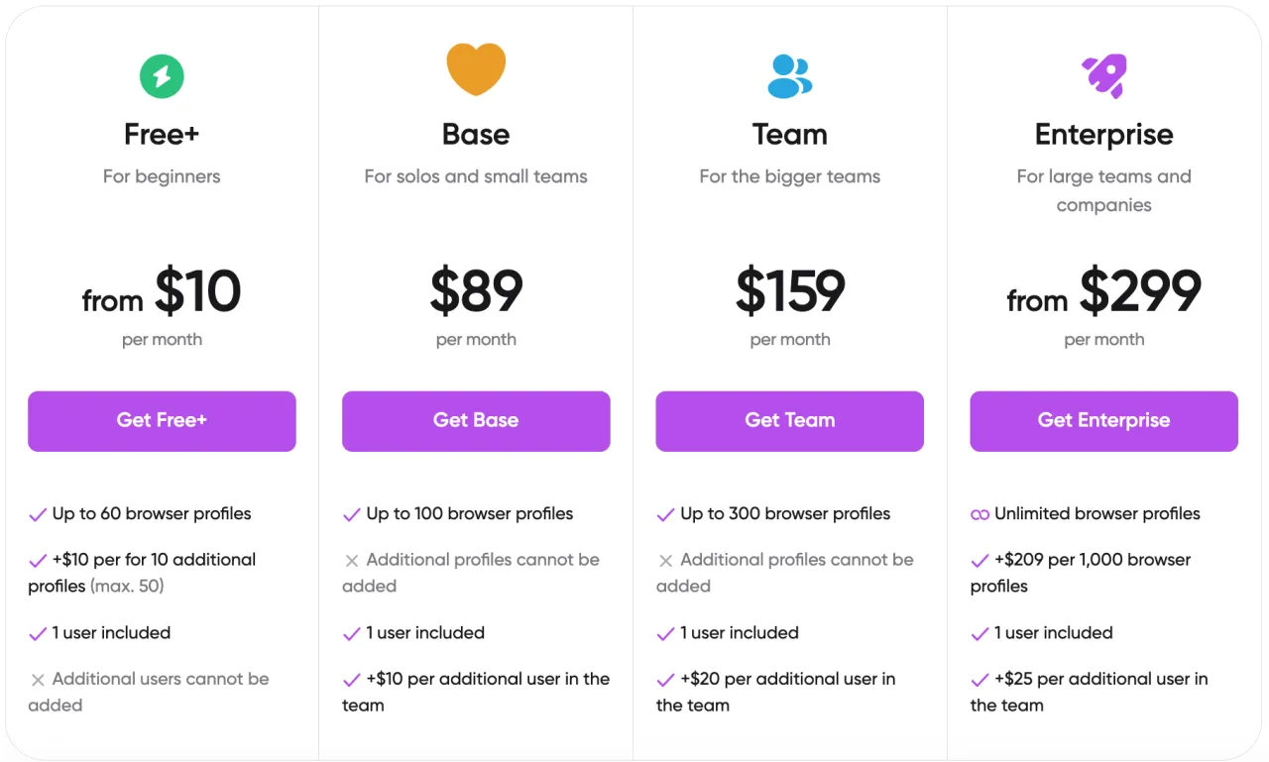
Task: Click the orange heart Base plan icon
Action: (476, 68)
